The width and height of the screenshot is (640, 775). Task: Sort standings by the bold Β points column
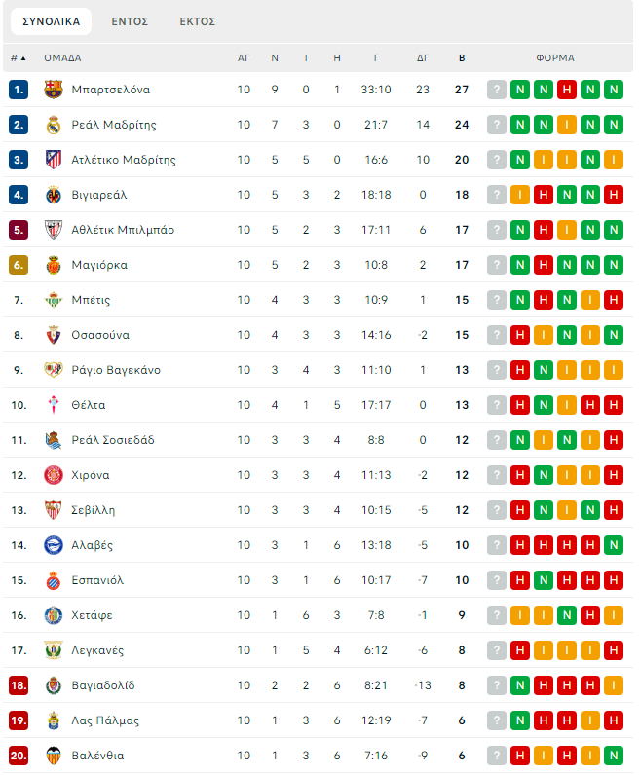point(462,58)
